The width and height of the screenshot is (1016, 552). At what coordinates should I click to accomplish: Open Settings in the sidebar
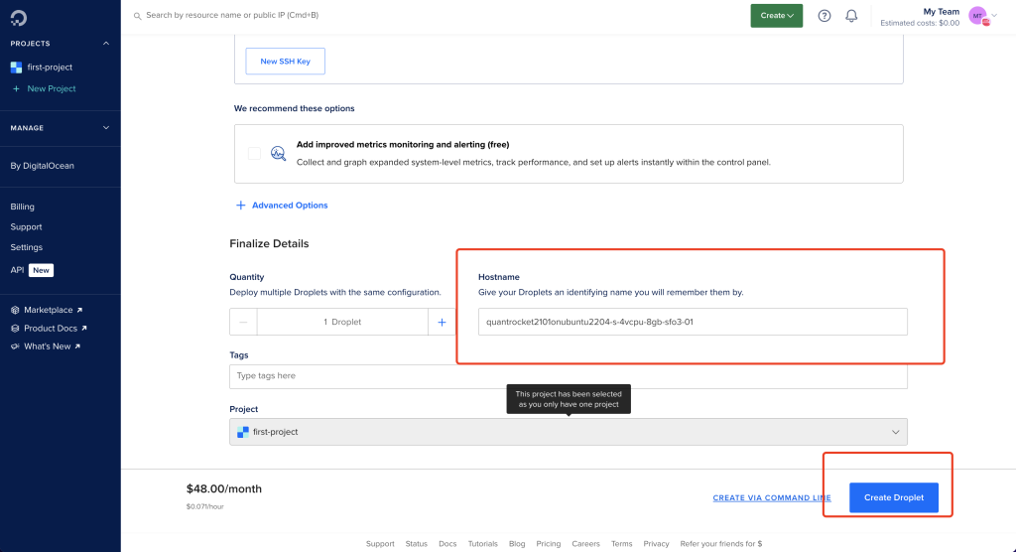(27, 247)
